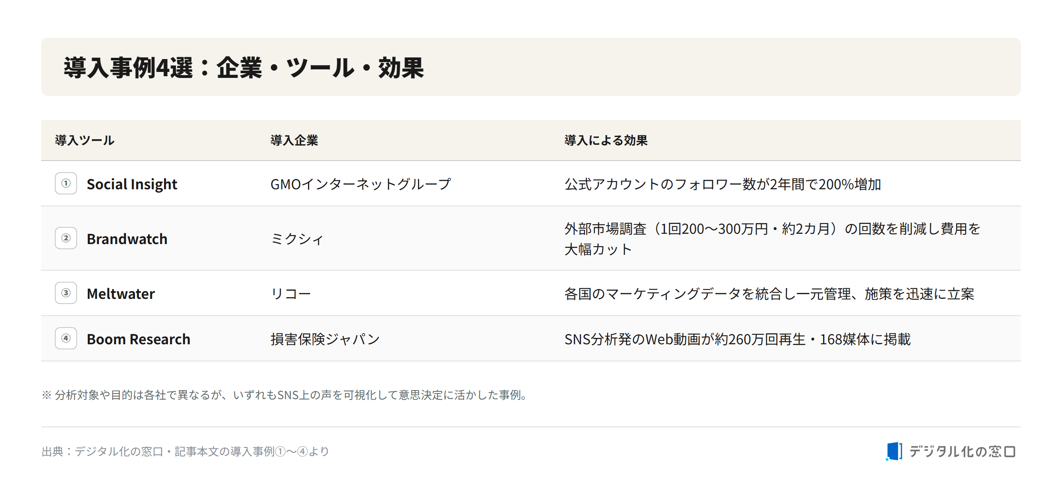This screenshot has height=501, width=1062.
Task: Select the Meltwater tool name
Action: pyautogui.click(x=120, y=294)
